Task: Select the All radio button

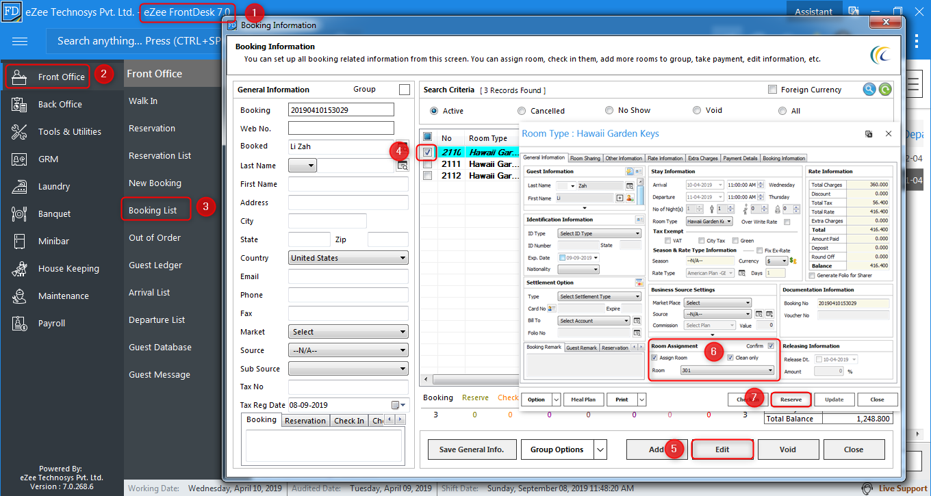Action: point(782,111)
